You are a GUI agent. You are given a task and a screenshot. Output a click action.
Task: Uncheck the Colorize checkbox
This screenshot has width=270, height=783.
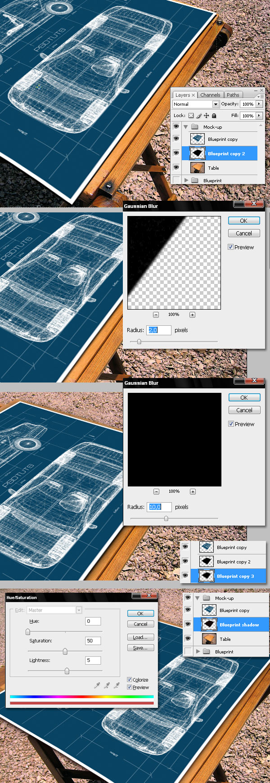130,679
